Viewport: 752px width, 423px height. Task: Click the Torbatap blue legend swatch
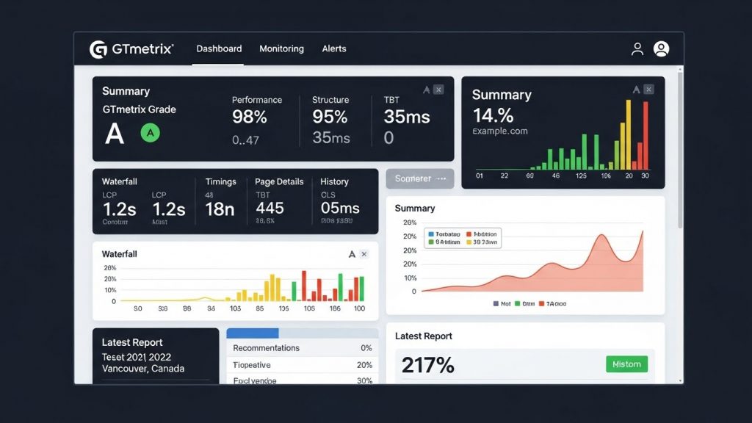click(431, 234)
